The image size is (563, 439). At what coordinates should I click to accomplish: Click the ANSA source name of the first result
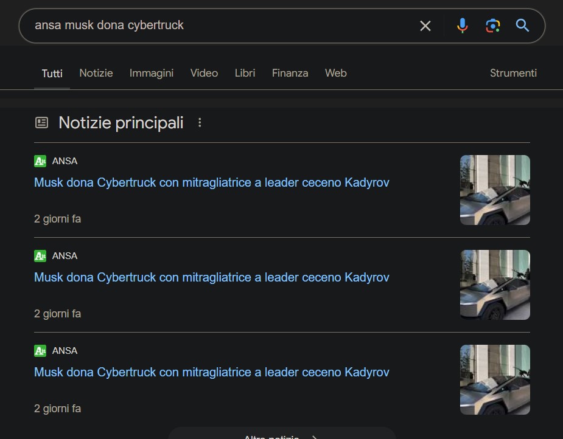(x=65, y=161)
